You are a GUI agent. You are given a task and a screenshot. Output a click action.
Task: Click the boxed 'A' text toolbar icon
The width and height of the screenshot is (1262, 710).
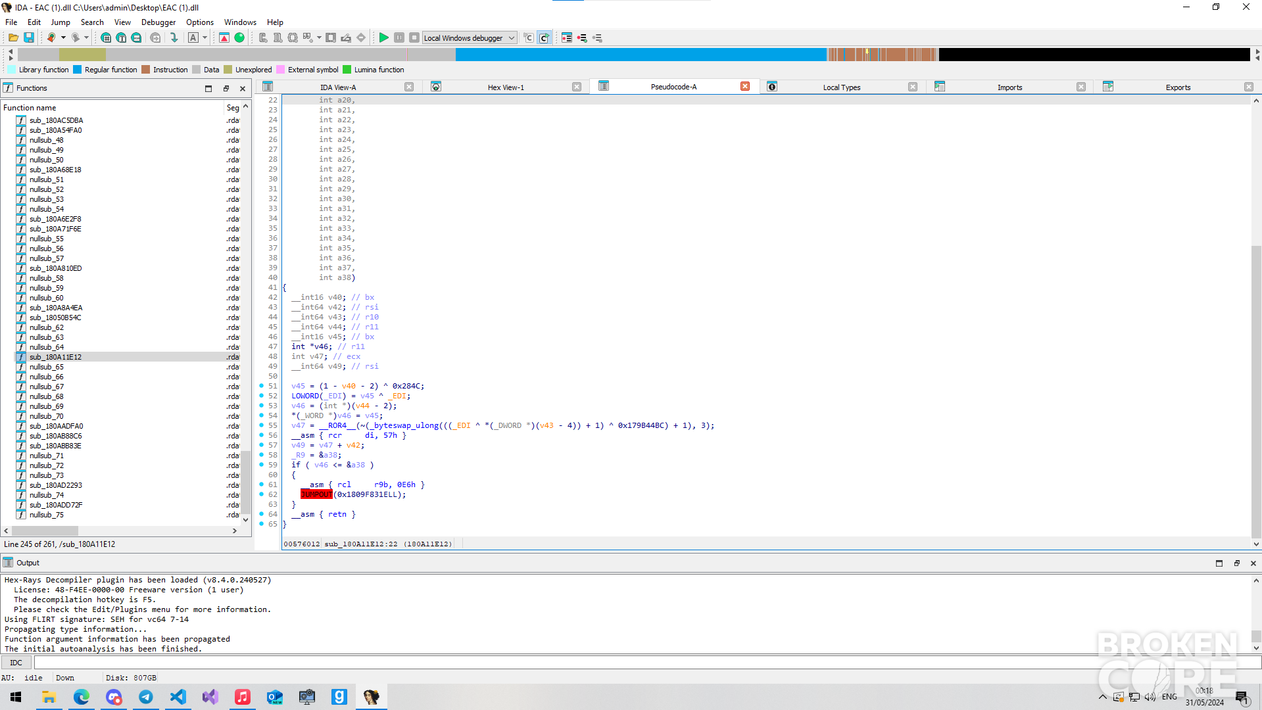tap(193, 37)
